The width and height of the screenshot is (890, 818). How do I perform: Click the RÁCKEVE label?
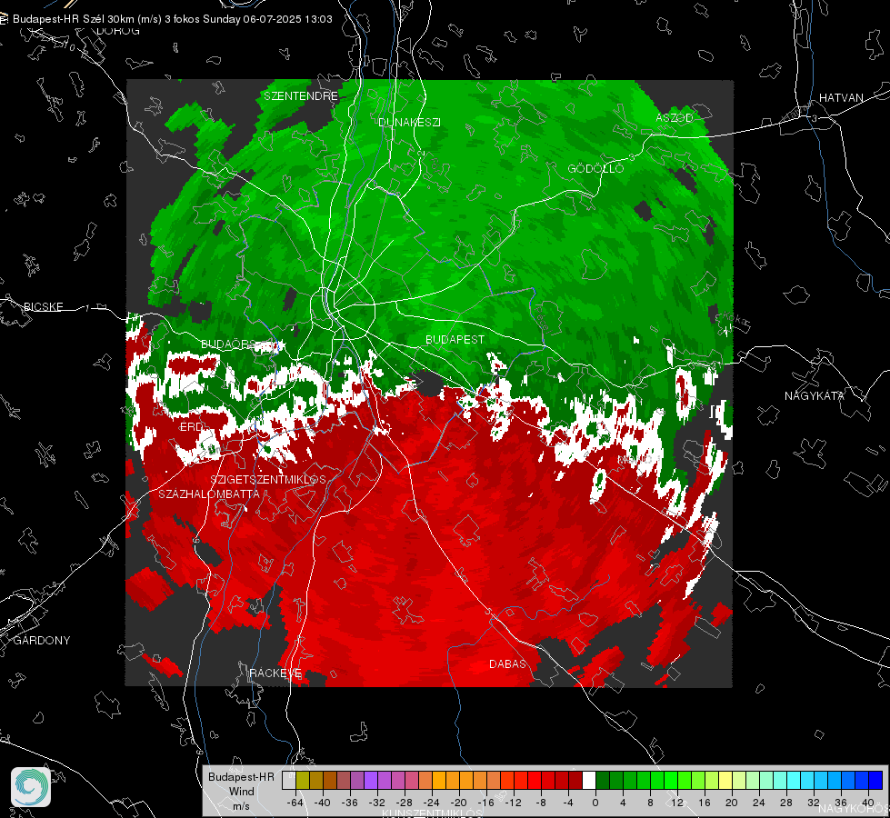click(x=275, y=673)
